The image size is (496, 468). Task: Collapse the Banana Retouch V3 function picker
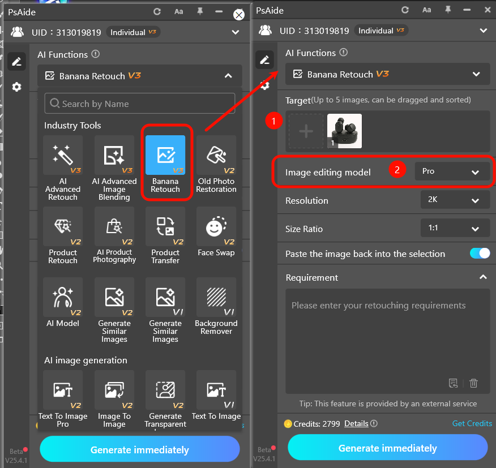228,75
